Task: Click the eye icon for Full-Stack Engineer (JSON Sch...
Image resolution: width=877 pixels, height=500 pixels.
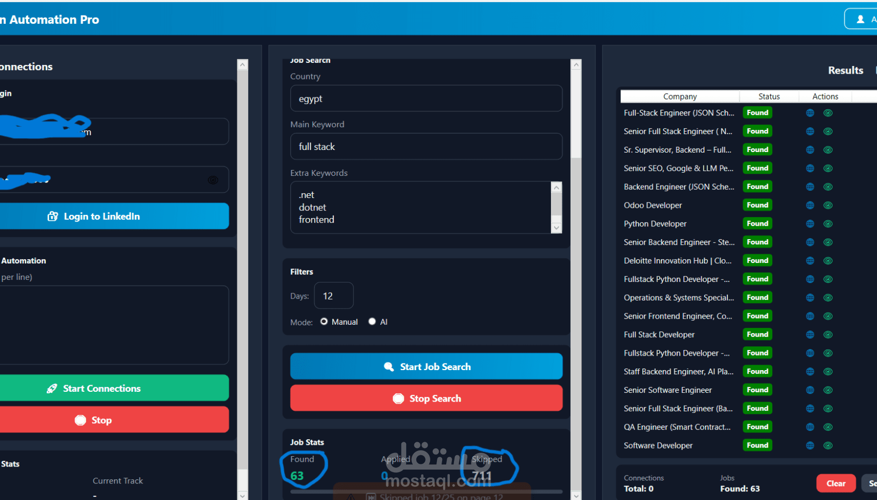Action: click(828, 113)
